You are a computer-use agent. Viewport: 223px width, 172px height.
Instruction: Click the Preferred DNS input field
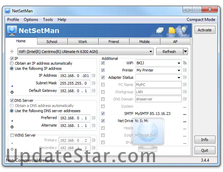(x=74, y=118)
